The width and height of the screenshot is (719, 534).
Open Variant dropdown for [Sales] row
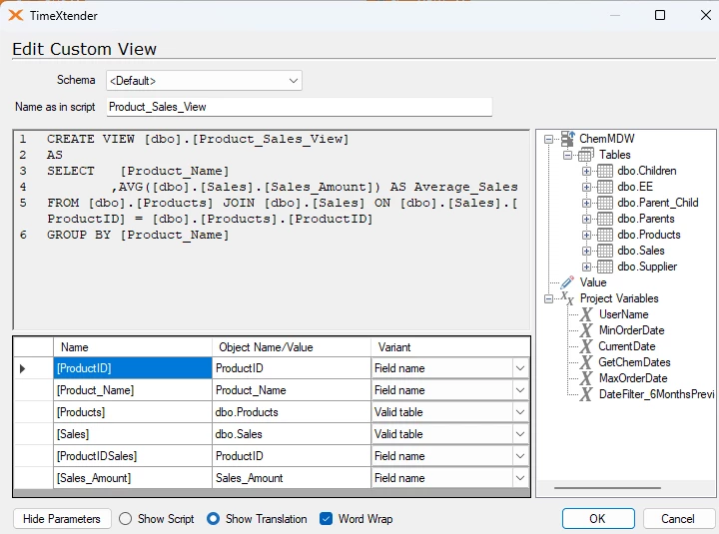[520, 434]
